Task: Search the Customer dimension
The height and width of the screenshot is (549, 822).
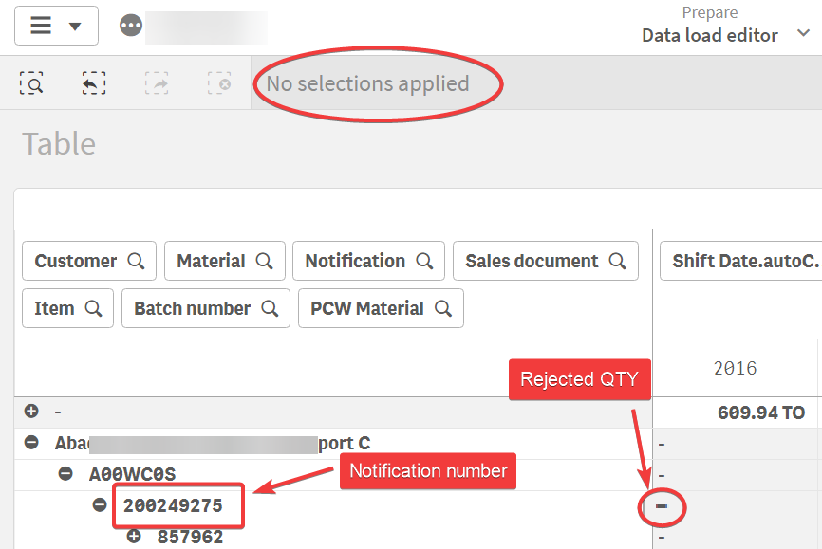Action: point(136,261)
